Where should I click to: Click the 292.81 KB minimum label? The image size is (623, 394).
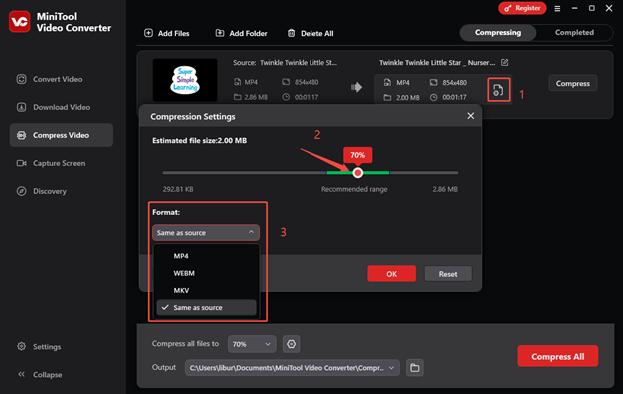pos(178,189)
